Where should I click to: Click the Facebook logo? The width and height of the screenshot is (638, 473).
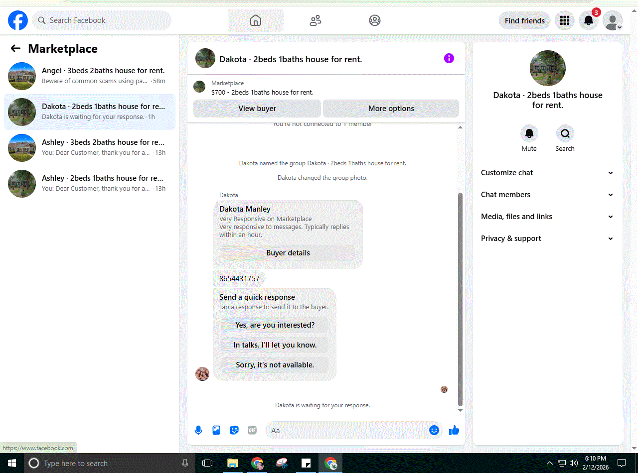18,20
